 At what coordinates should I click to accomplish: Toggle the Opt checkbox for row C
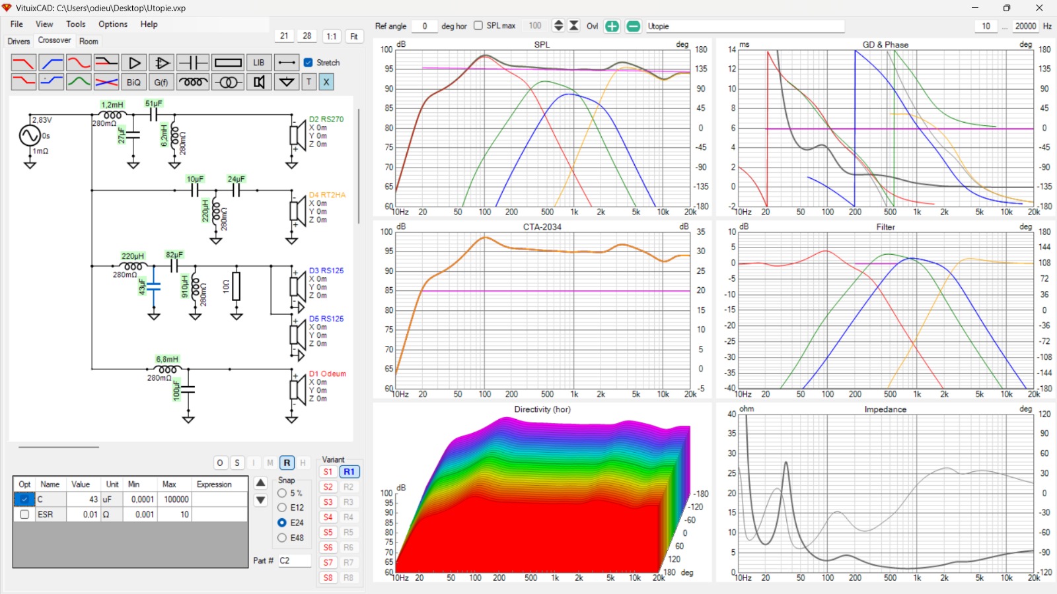point(24,500)
